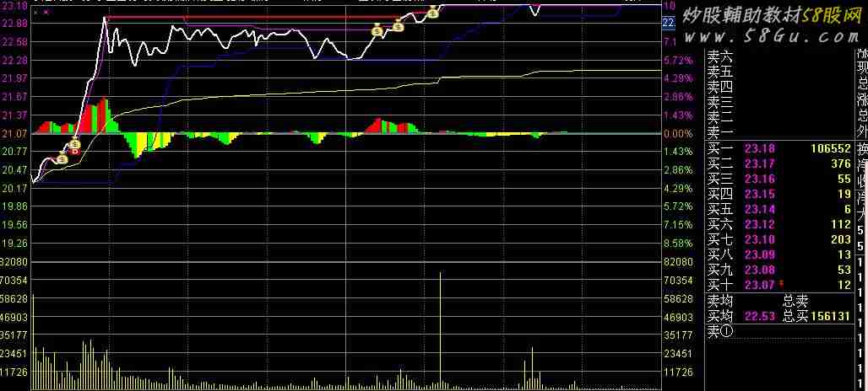Click the 卖一 ask level label
The image size is (868, 391).
tap(720, 132)
